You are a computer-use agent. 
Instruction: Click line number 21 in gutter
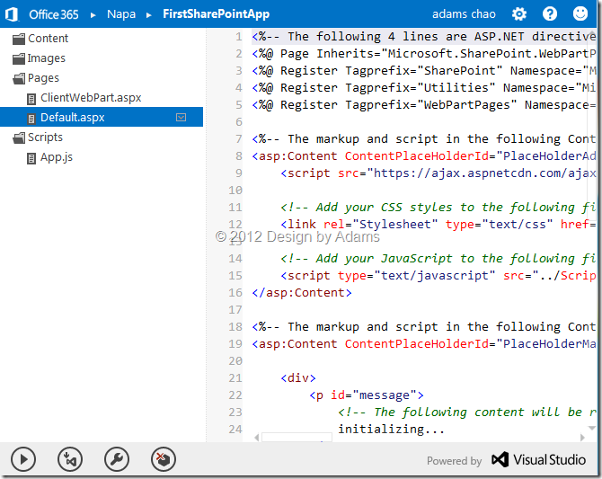pyautogui.click(x=235, y=378)
